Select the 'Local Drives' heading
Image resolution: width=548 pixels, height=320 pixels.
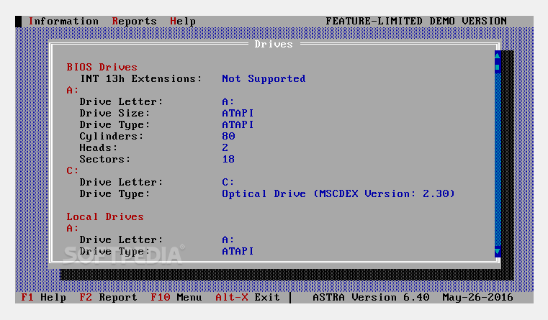click(105, 216)
